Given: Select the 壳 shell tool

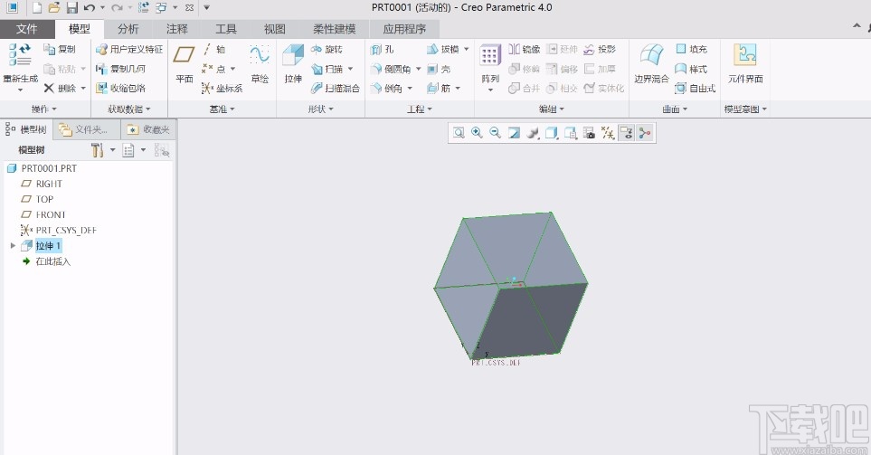Looking at the screenshot, I should 439,69.
